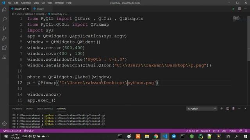Click the Users breadcrumb segment

[20, 14]
